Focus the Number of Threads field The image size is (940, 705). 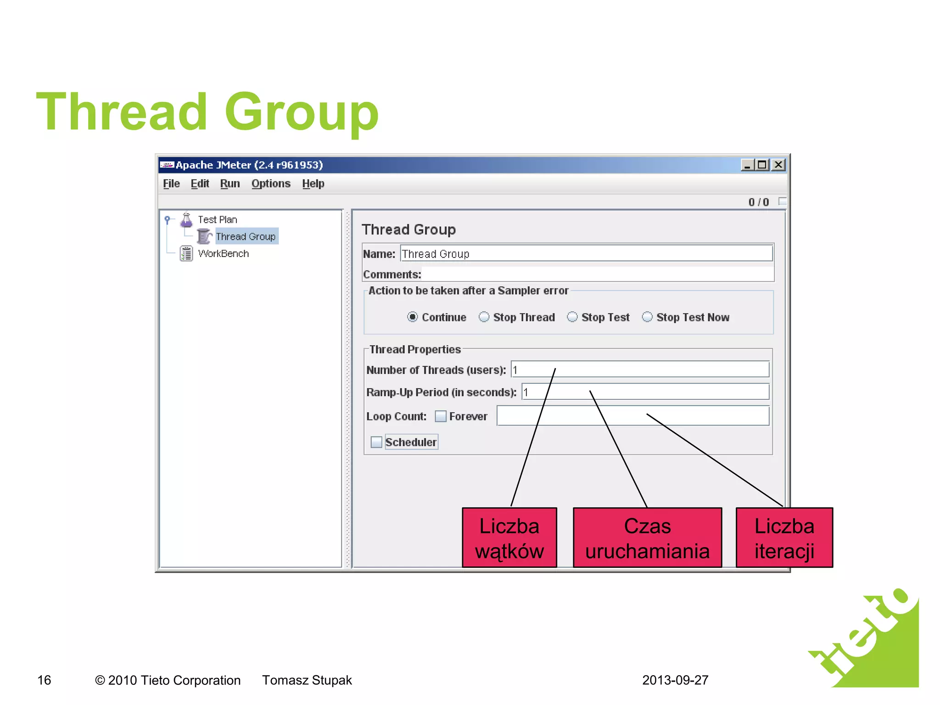pyautogui.click(x=640, y=369)
